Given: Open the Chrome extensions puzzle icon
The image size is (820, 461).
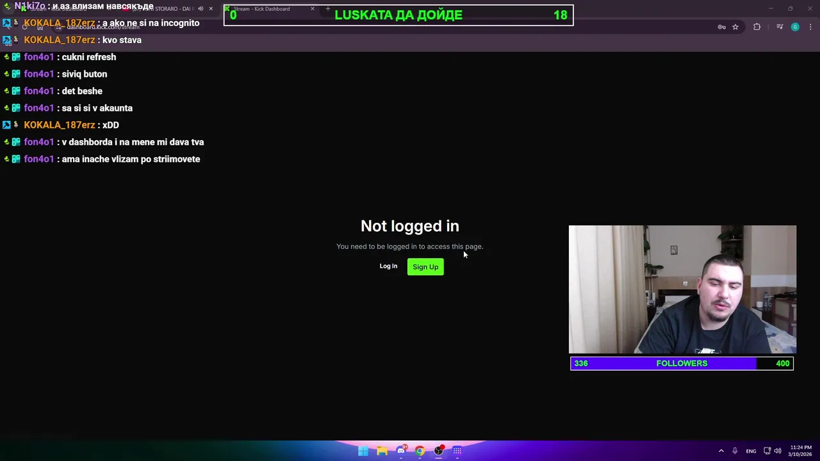Looking at the screenshot, I should (757, 27).
